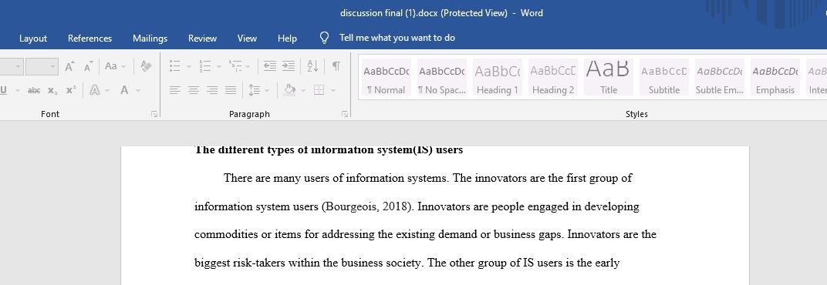Expand the Shading color dropdown arrow
Image resolution: width=827 pixels, height=285 pixels.
click(302, 90)
